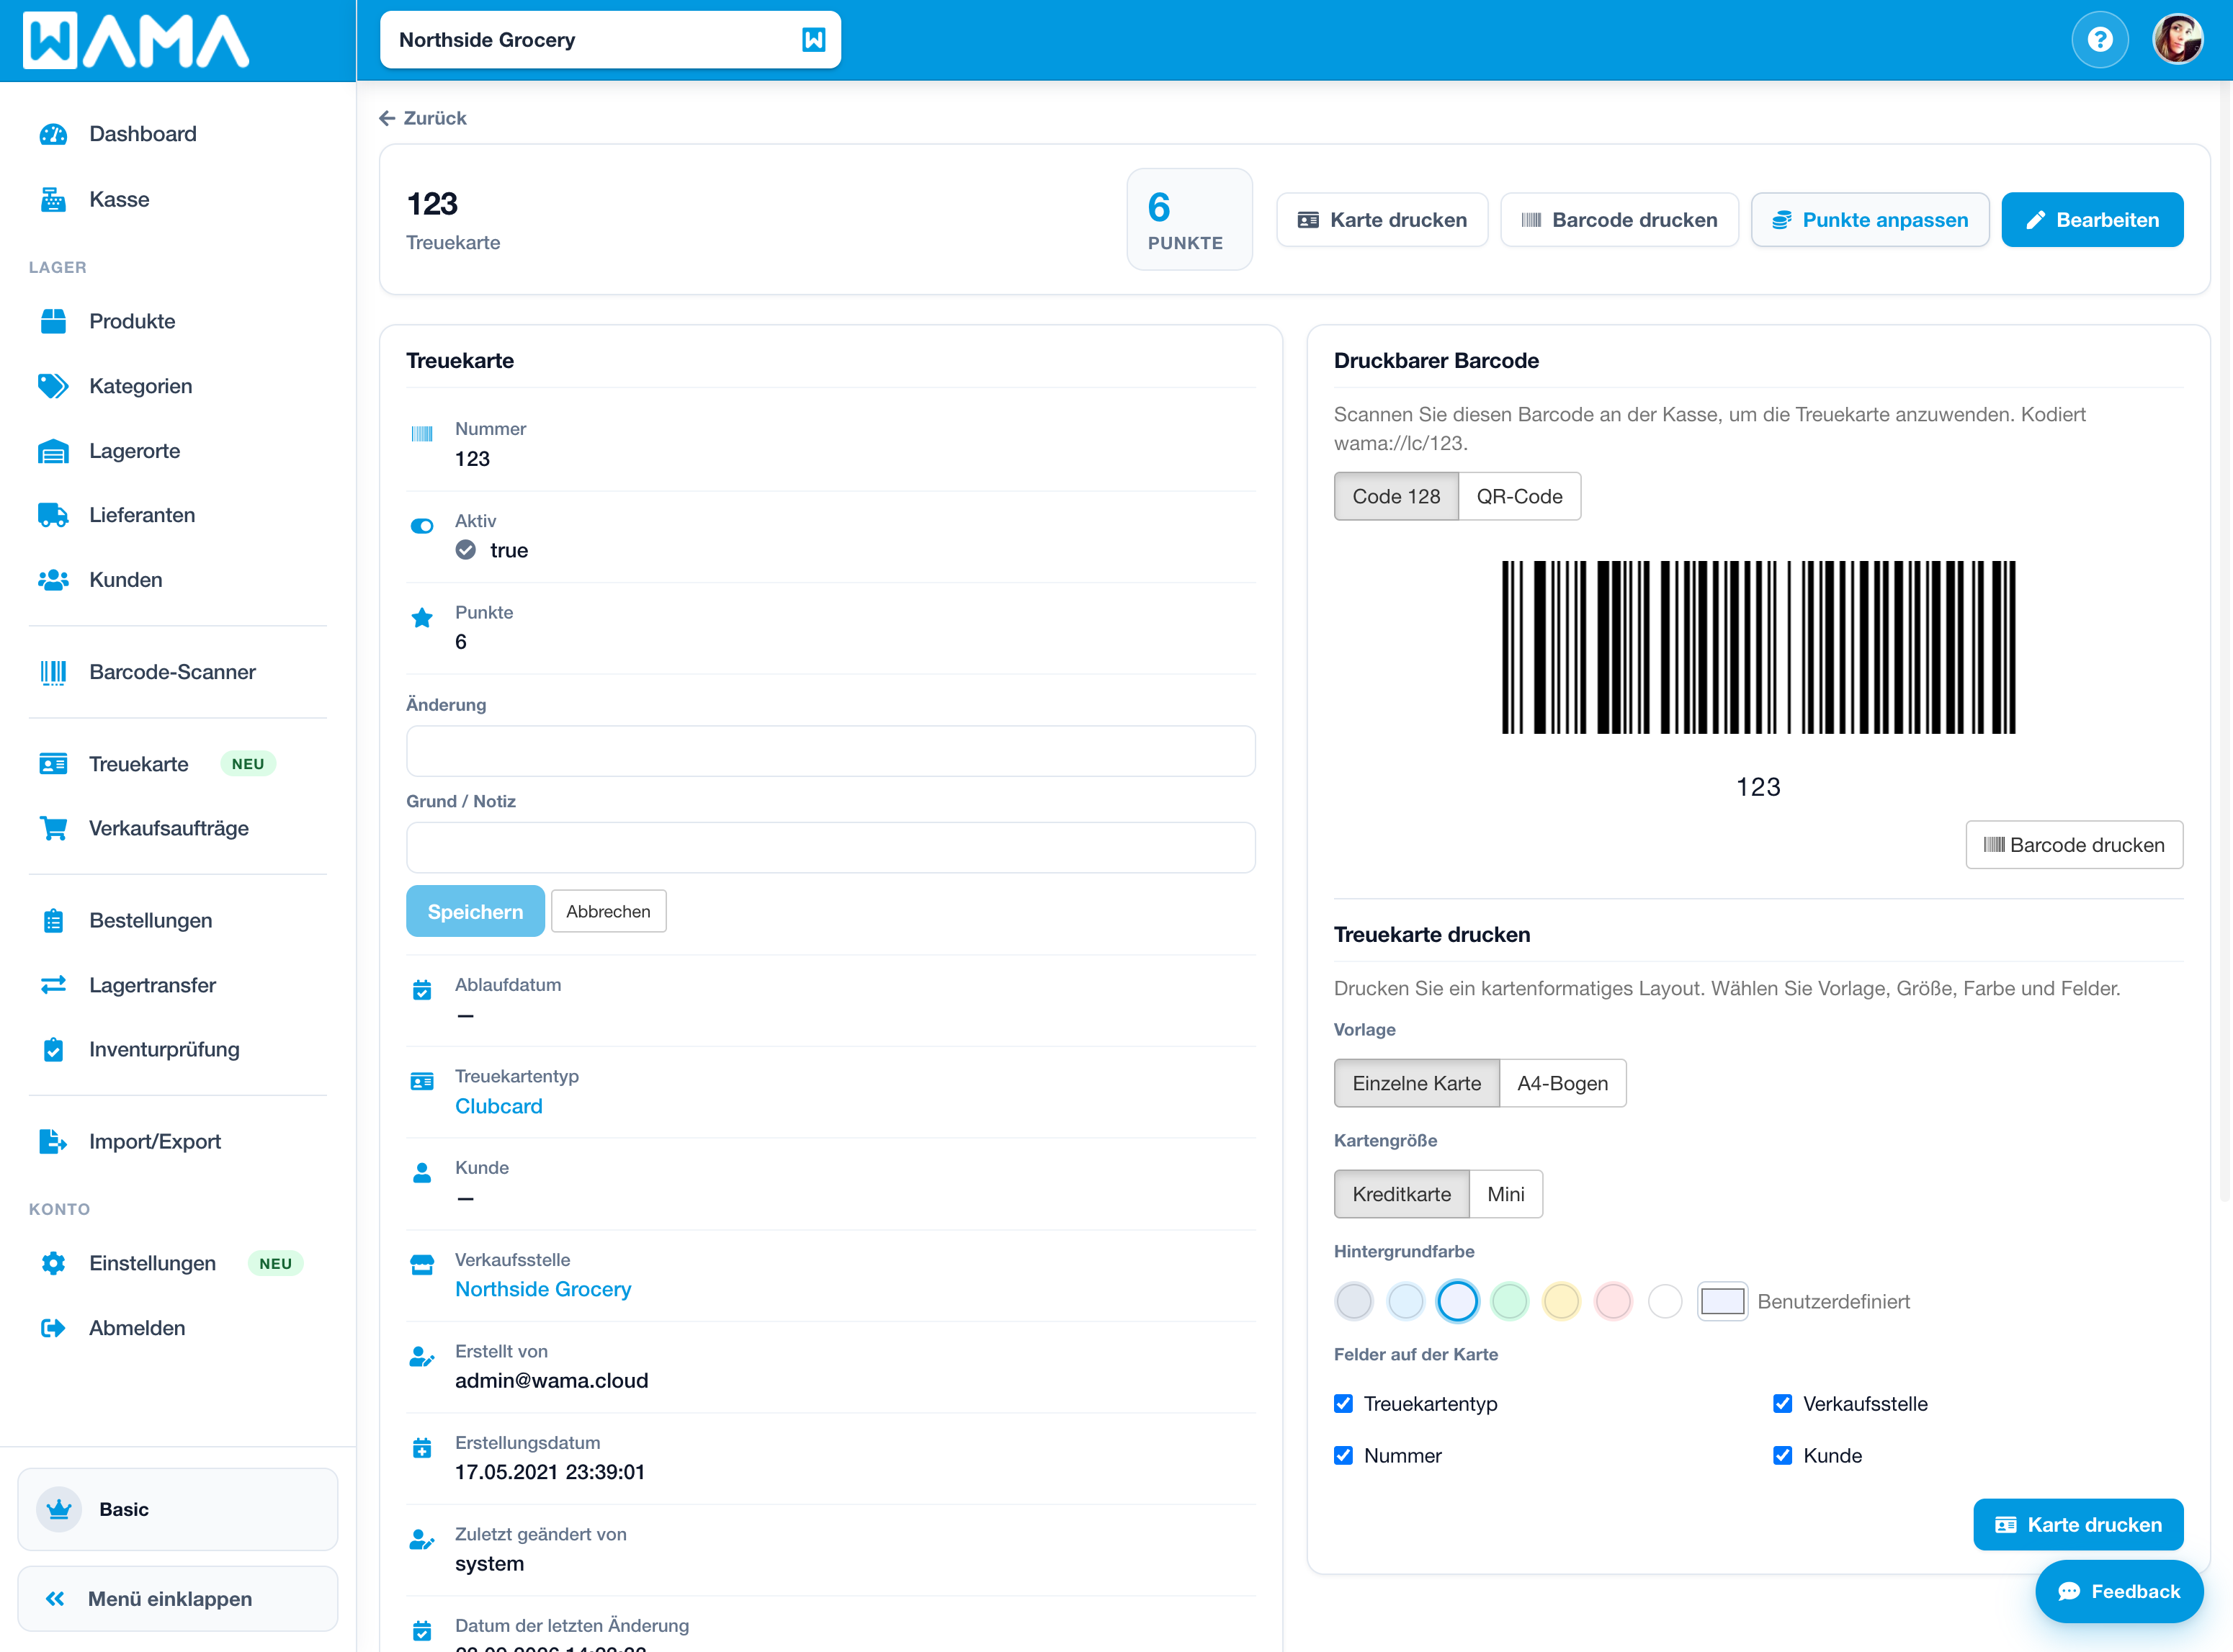Go to Kasse in sidebar
This screenshot has height=1652, width=2233.
[x=178, y=200]
